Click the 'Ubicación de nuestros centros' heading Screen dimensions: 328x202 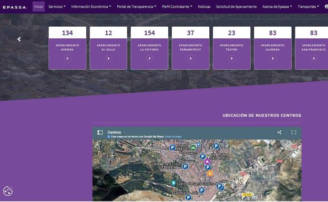(262, 115)
